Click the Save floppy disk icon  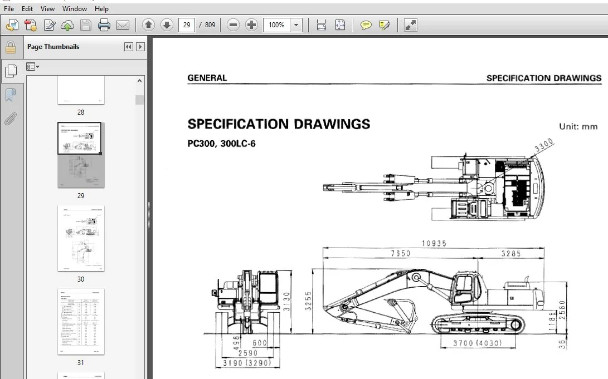(x=86, y=25)
